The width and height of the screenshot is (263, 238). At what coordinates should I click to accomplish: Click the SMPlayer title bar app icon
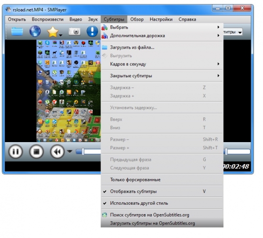pyautogui.click(x=8, y=10)
